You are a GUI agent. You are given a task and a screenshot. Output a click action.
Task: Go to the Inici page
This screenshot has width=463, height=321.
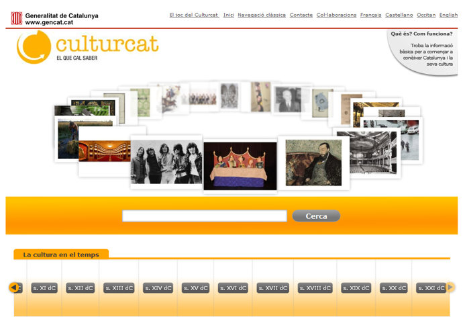(229, 15)
